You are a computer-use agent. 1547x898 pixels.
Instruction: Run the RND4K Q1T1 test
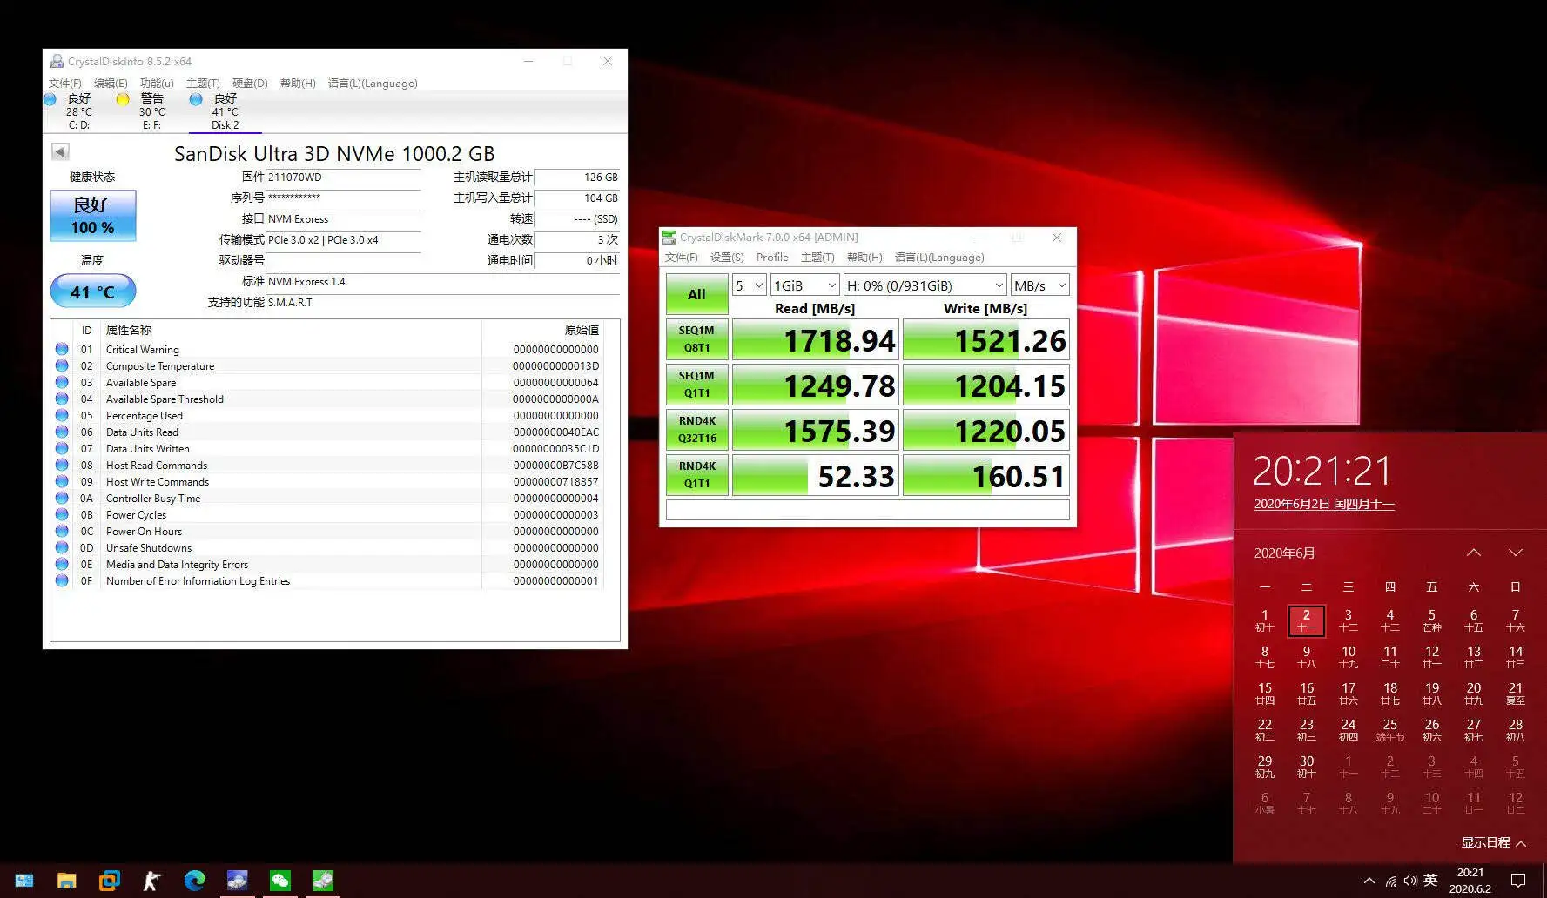[x=696, y=475]
